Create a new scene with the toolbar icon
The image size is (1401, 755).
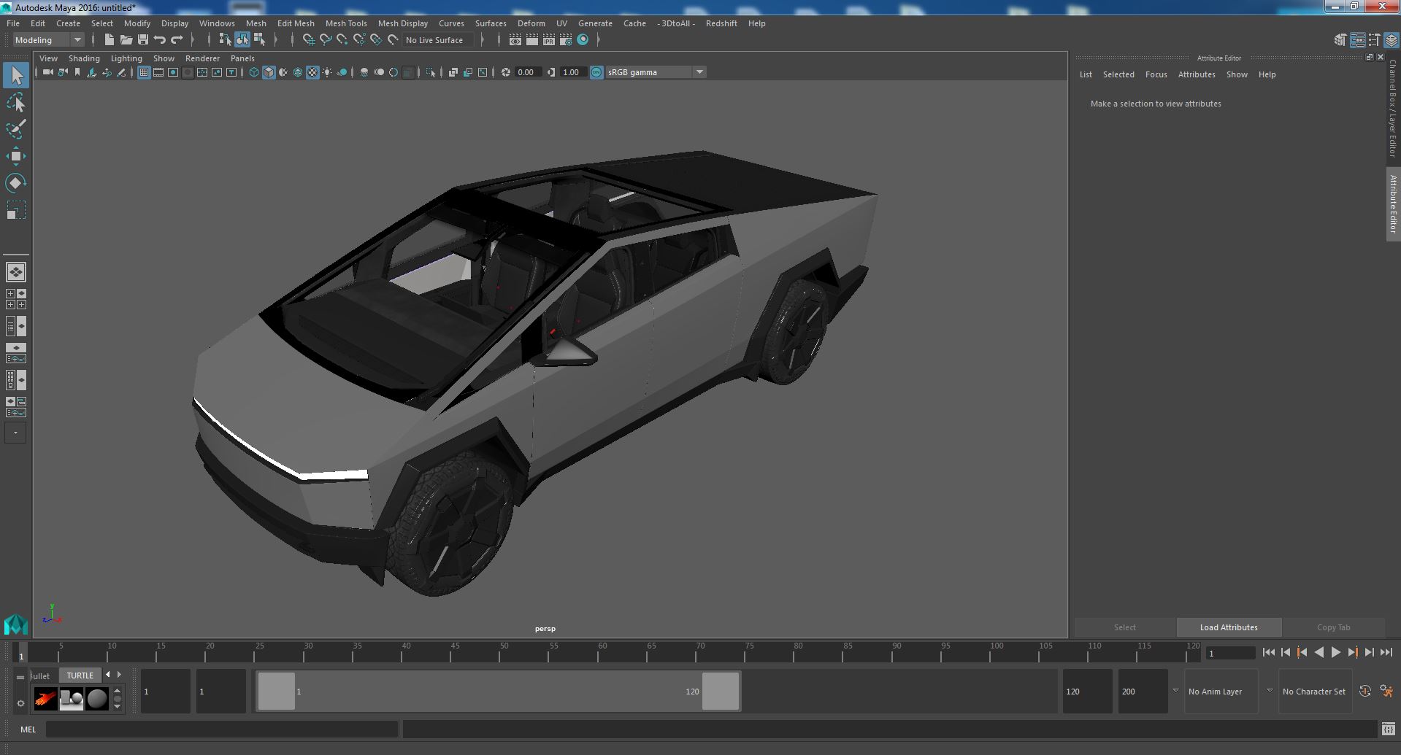(x=110, y=40)
